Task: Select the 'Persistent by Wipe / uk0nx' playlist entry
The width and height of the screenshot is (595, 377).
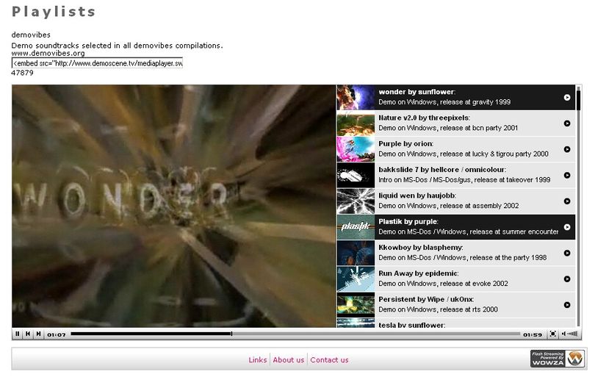Action: coord(455,304)
